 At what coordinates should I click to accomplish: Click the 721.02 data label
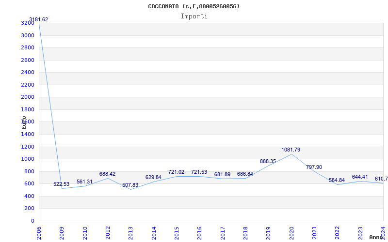click(176, 172)
